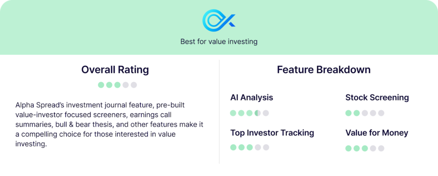Viewport: 438px width, 176px height.
Task: Click the Alpha Spread description paragraph
Action: pyautogui.click(x=111, y=125)
